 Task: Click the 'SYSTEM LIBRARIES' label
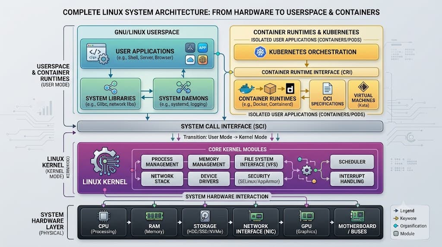pyautogui.click(x=110, y=98)
